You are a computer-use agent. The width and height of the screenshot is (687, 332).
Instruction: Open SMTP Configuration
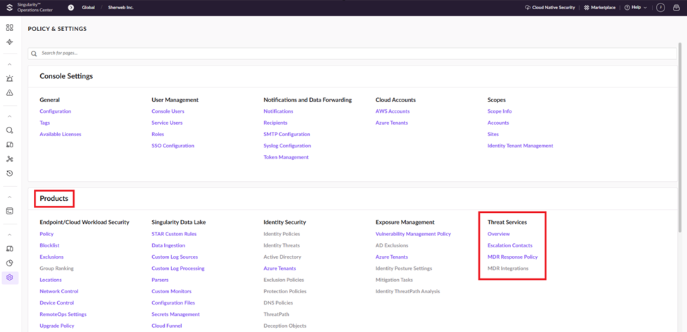click(287, 134)
